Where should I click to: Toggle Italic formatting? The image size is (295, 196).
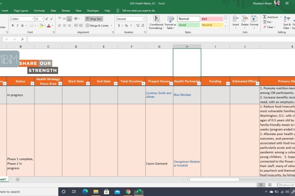click(x=18, y=26)
